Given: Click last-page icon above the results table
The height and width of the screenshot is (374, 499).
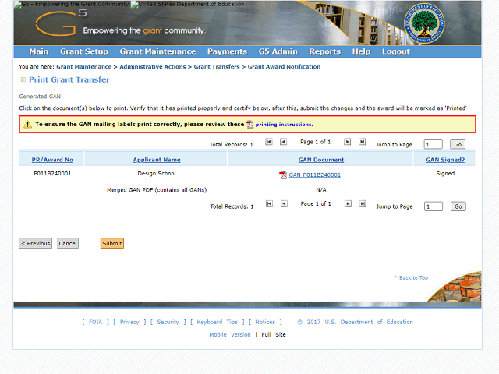Looking at the screenshot, I should pyautogui.click(x=361, y=142).
